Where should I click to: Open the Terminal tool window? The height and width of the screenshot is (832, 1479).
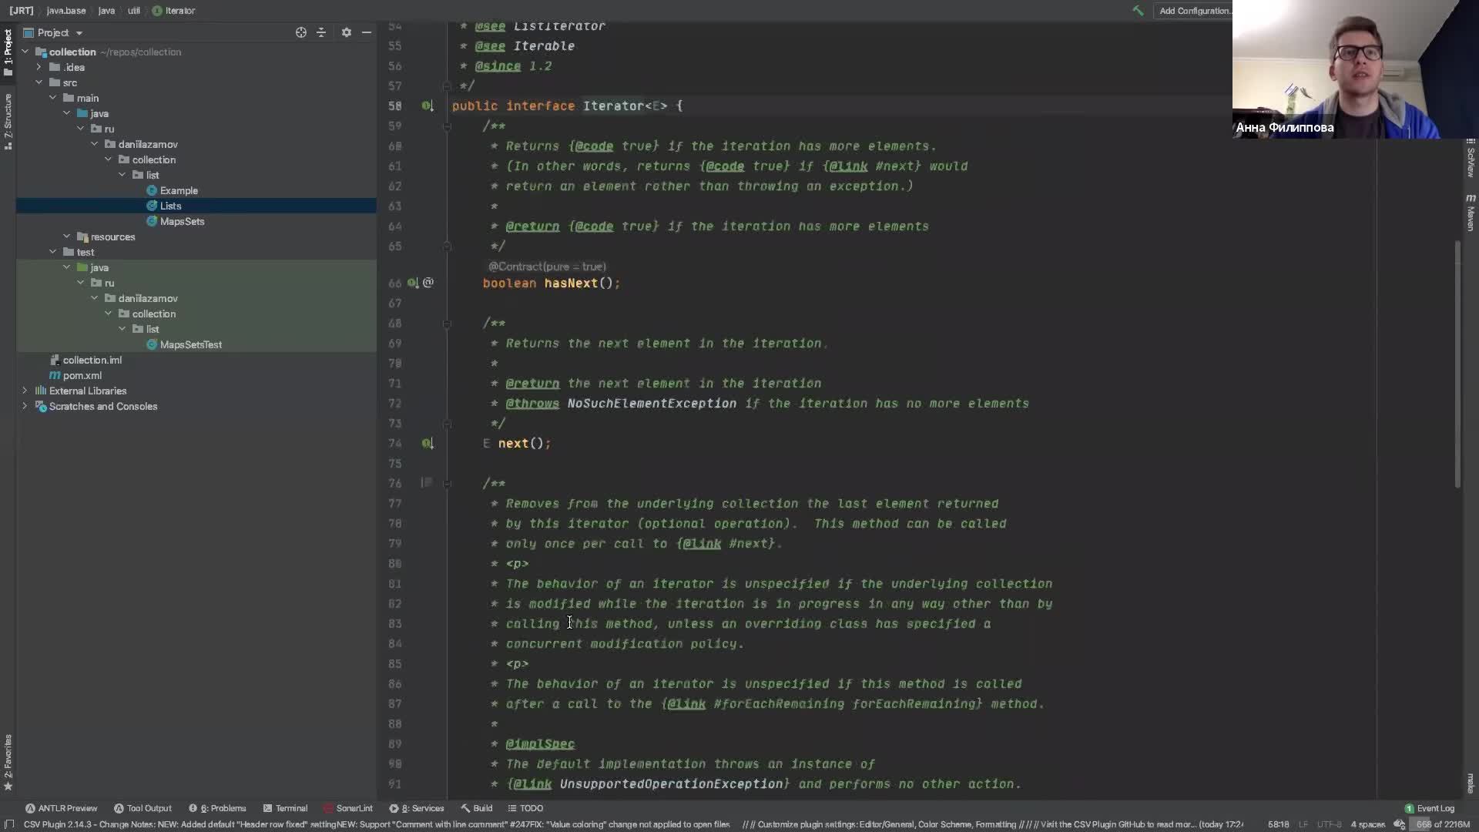285,808
